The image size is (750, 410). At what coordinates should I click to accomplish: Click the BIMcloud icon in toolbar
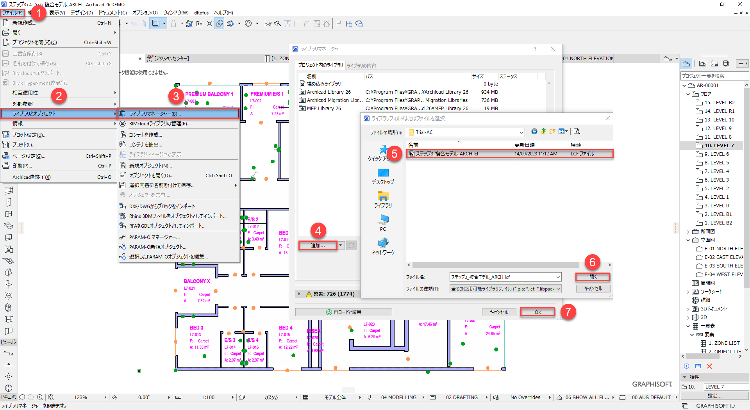pos(359,24)
